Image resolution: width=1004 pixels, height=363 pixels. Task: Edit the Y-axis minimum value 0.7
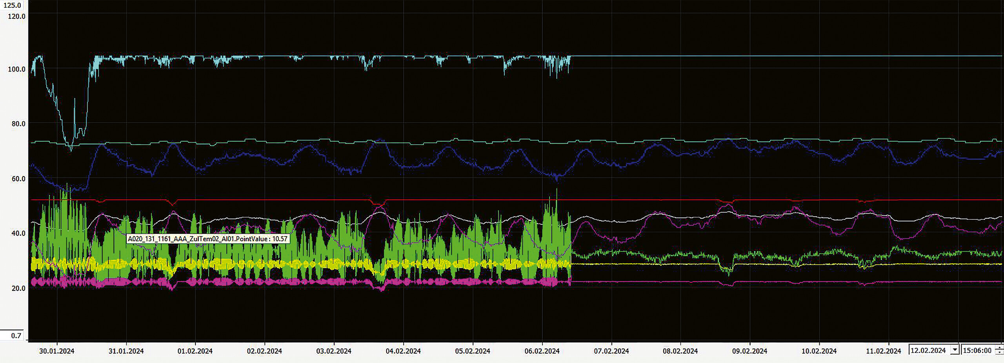(15, 336)
